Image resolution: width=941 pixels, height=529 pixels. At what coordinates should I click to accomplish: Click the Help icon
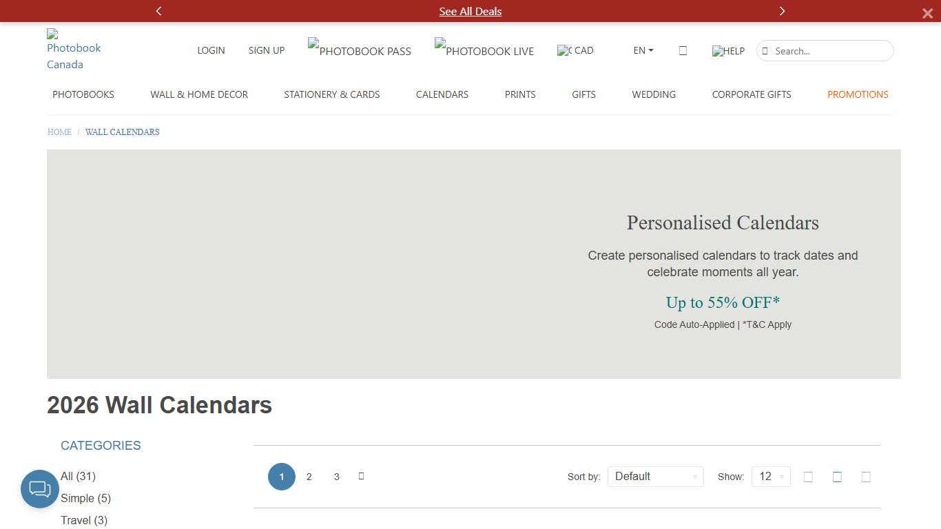click(728, 51)
